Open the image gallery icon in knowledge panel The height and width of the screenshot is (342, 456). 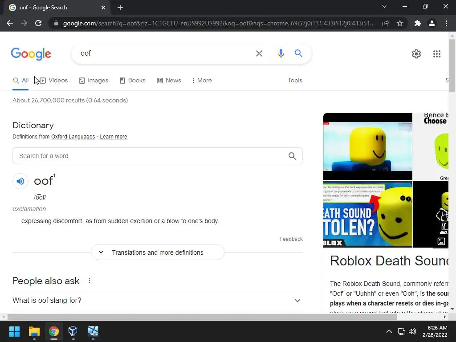click(x=441, y=241)
